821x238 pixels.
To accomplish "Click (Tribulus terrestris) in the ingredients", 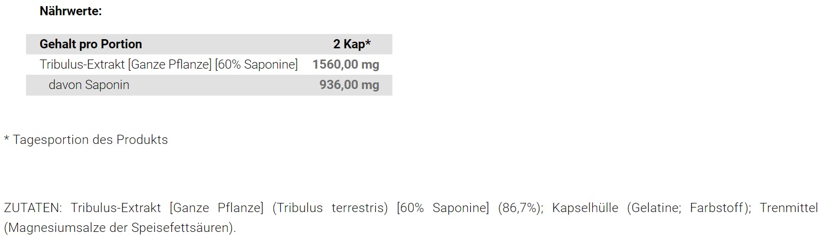I will pyautogui.click(x=330, y=208).
